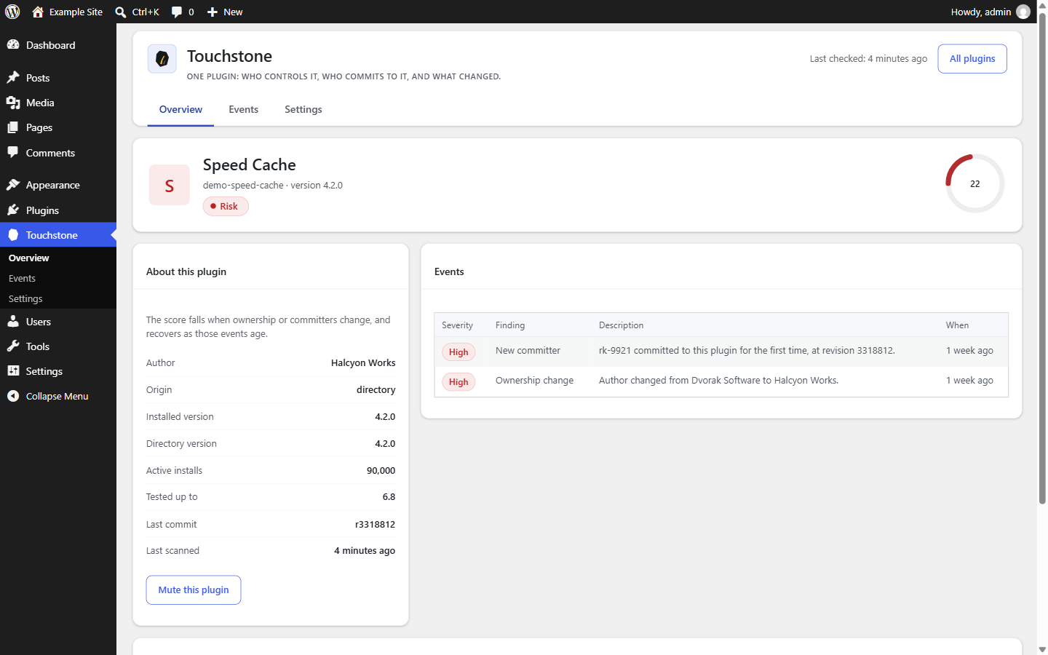Click the Appearance brush icon in sidebar

coord(13,185)
